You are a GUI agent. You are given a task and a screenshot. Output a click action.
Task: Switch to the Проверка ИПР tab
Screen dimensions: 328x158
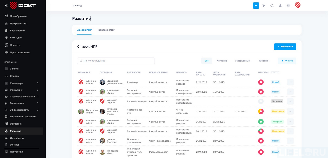105,30
